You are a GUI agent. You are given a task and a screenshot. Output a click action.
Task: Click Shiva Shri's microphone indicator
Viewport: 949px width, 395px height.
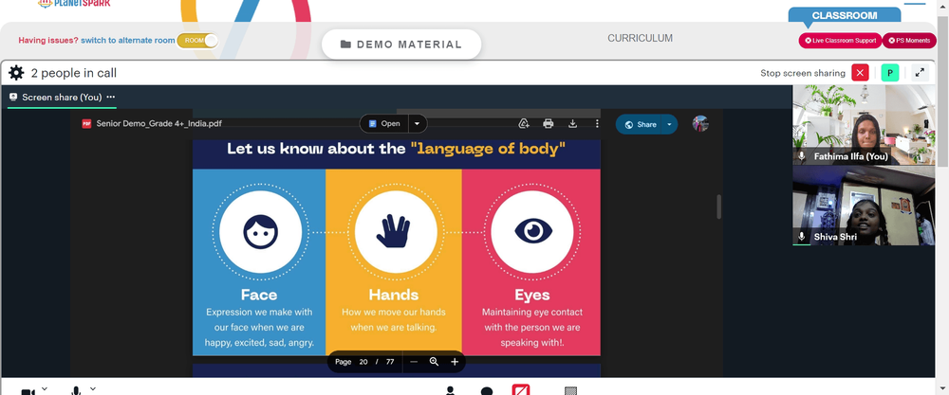(x=803, y=236)
